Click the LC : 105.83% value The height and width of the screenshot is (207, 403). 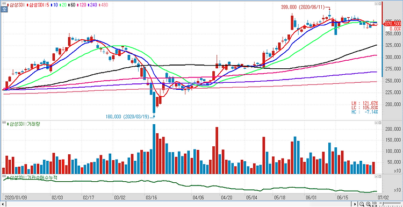pyautogui.click(x=365, y=108)
